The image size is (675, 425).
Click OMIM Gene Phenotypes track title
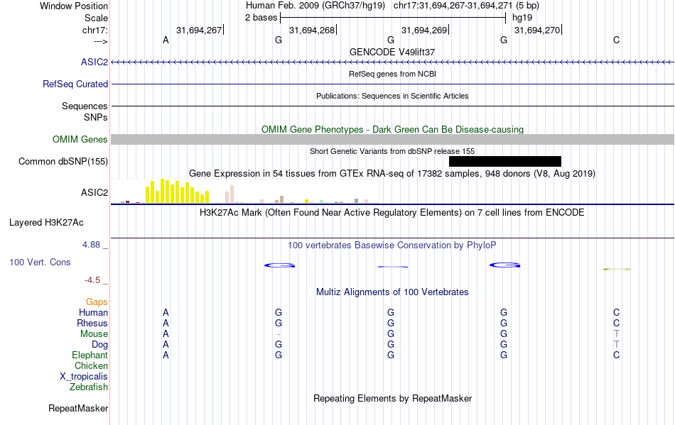(x=392, y=129)
